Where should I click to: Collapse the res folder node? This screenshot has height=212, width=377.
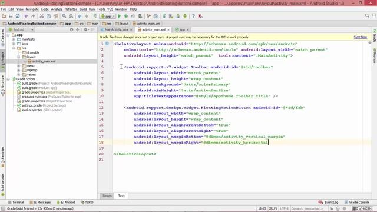tap(14, 48)
